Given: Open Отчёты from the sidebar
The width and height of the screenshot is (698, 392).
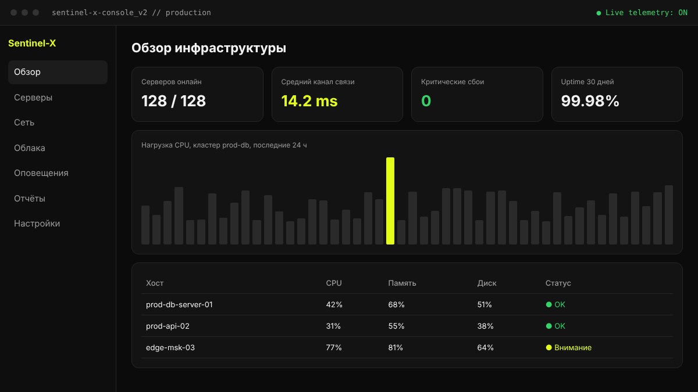Looking at the screenshot, I should click(x=58, y=199).
